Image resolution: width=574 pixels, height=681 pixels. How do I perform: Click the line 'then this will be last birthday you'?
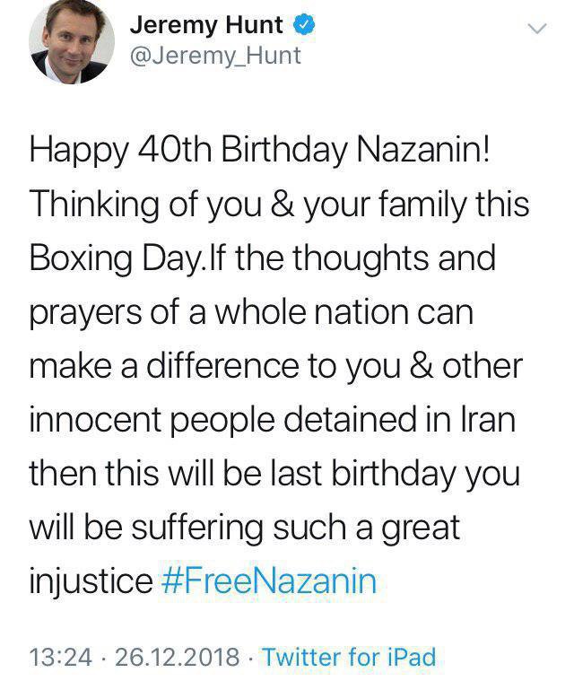click(274, 474)
